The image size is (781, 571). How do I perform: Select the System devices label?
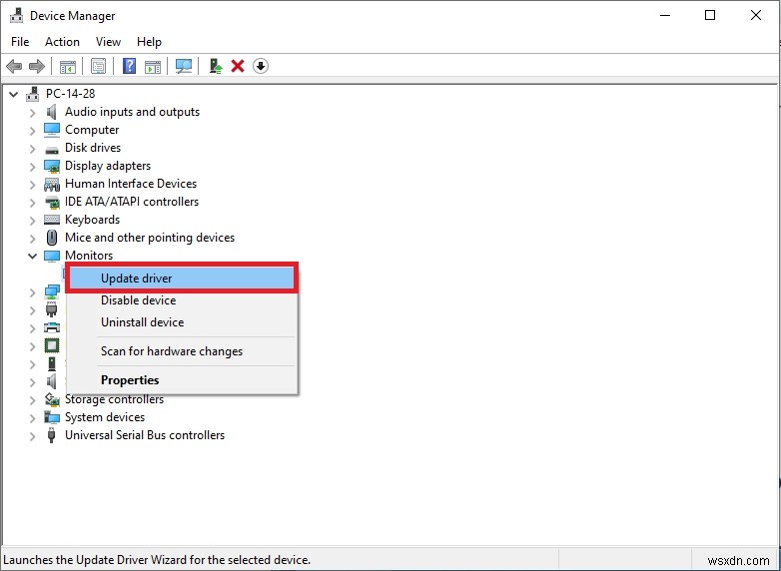tap(105, 417)
